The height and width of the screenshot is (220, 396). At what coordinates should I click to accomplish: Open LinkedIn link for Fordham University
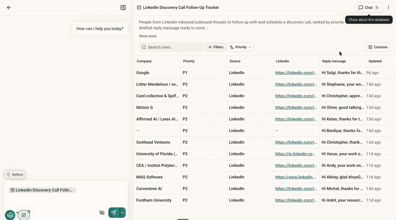point(296,200)
